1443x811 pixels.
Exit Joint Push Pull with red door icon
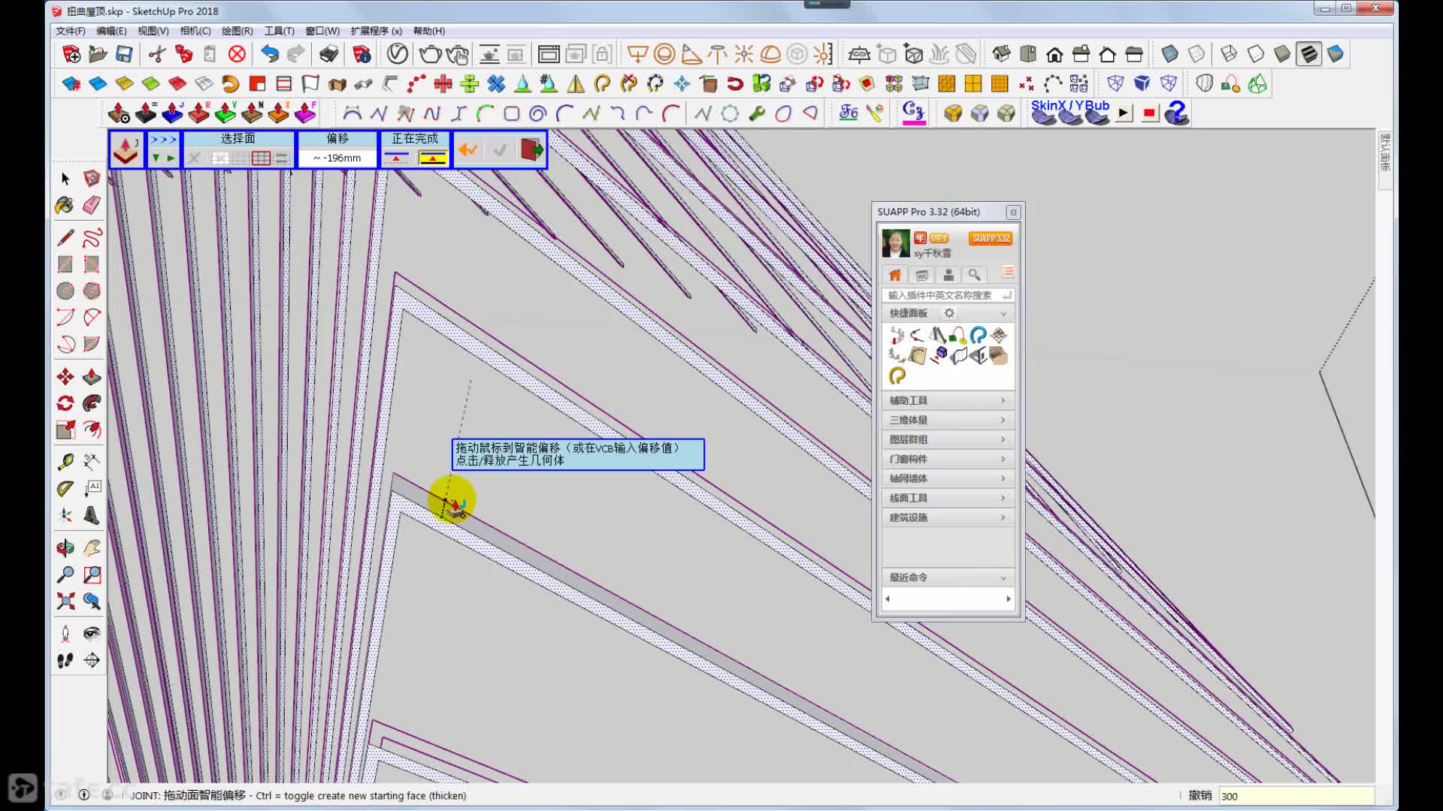(x=531, y=149)
